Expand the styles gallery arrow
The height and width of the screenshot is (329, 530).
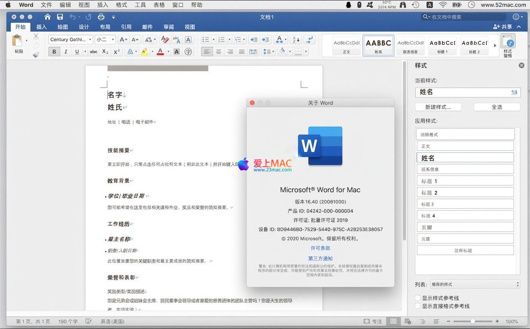pos(495,45)
